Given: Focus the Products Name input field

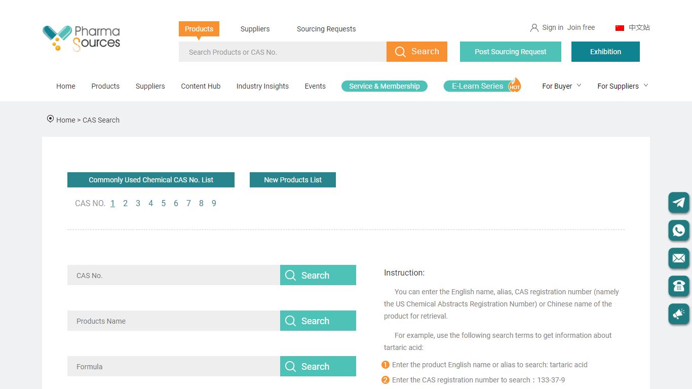Looking at the screenshot, I should coord(174,321).
